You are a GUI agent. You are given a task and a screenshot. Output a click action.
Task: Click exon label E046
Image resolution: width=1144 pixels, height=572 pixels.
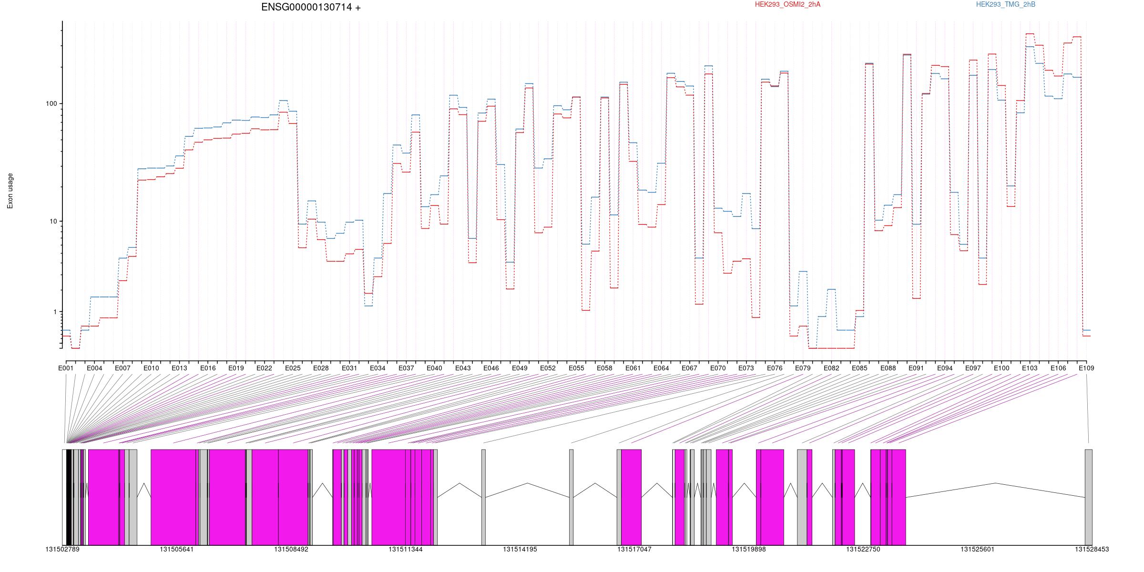click(x=491, y=368)
